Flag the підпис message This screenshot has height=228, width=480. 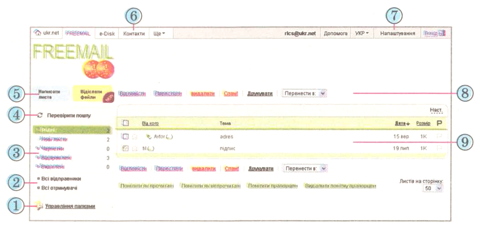pyautogui.click(x=440, y=149)
